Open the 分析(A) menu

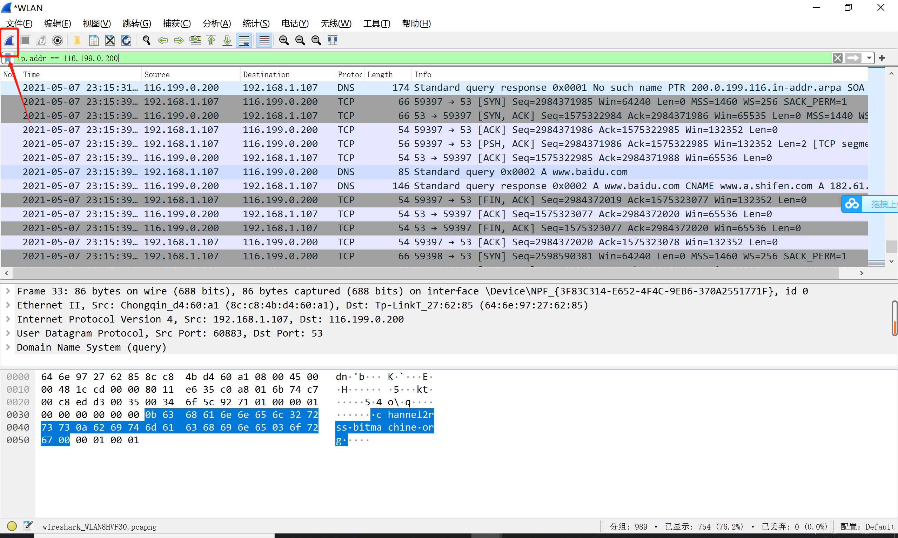pos(217,24)
